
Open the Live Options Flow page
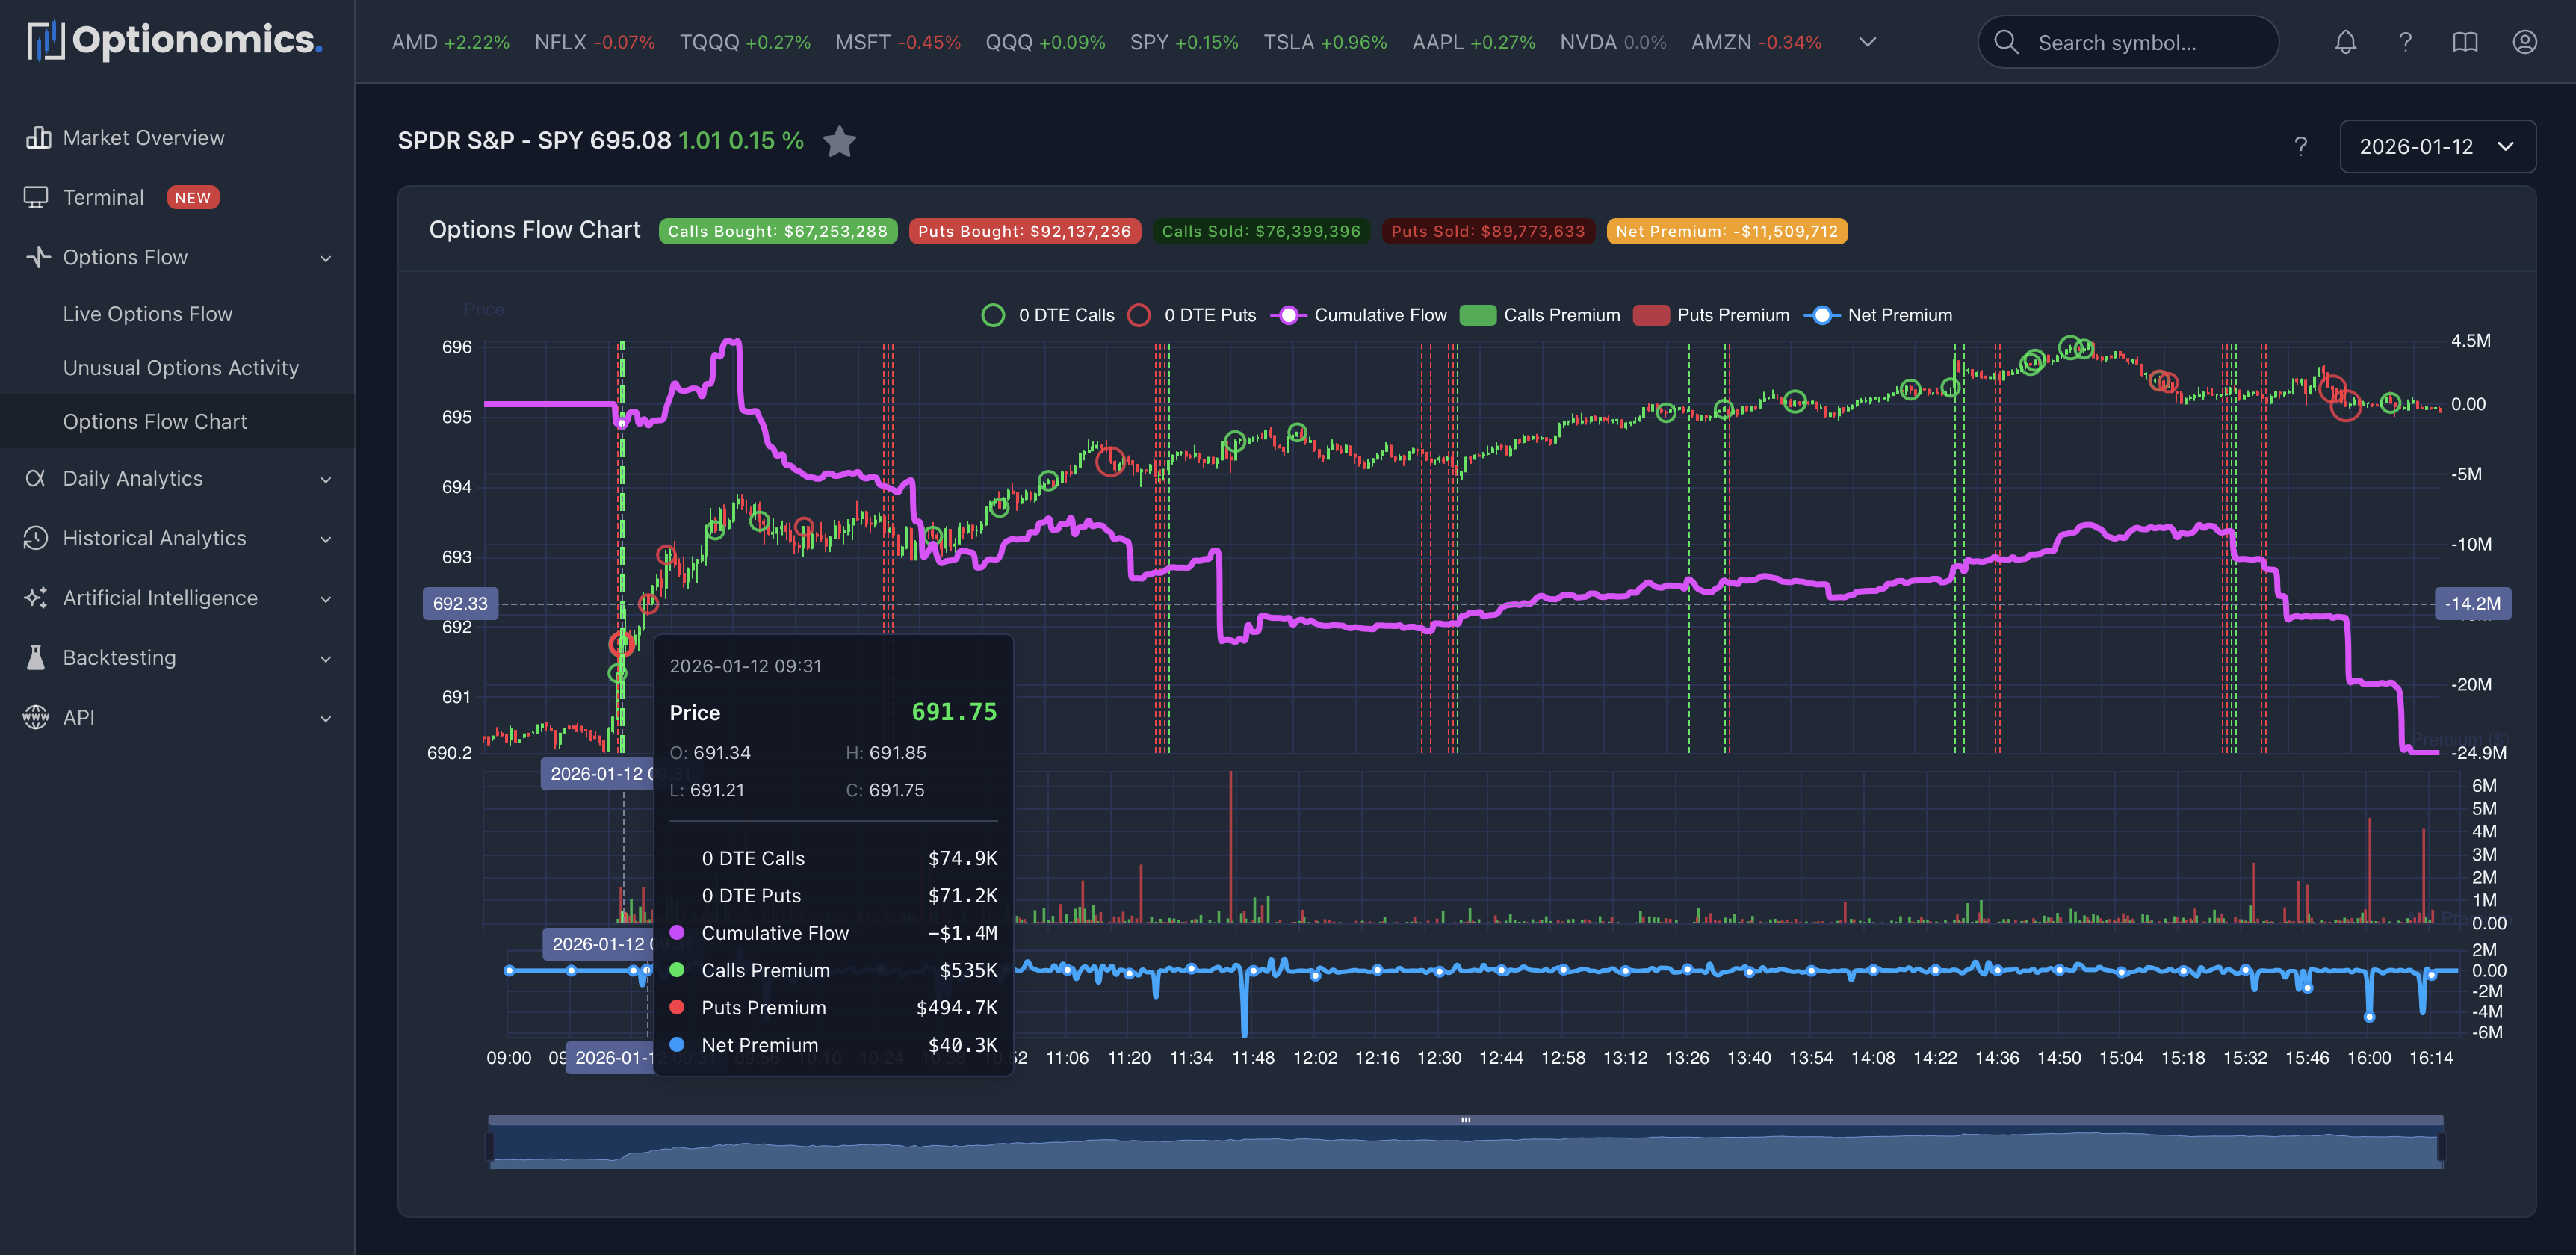147,313
